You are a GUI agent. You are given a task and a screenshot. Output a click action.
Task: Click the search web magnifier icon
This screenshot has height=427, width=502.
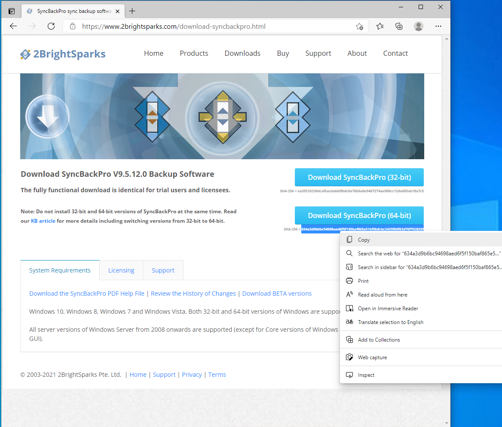[349, 253]
